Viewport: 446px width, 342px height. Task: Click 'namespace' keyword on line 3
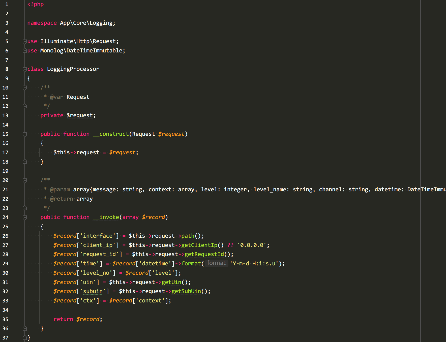(x=42, y=23)
